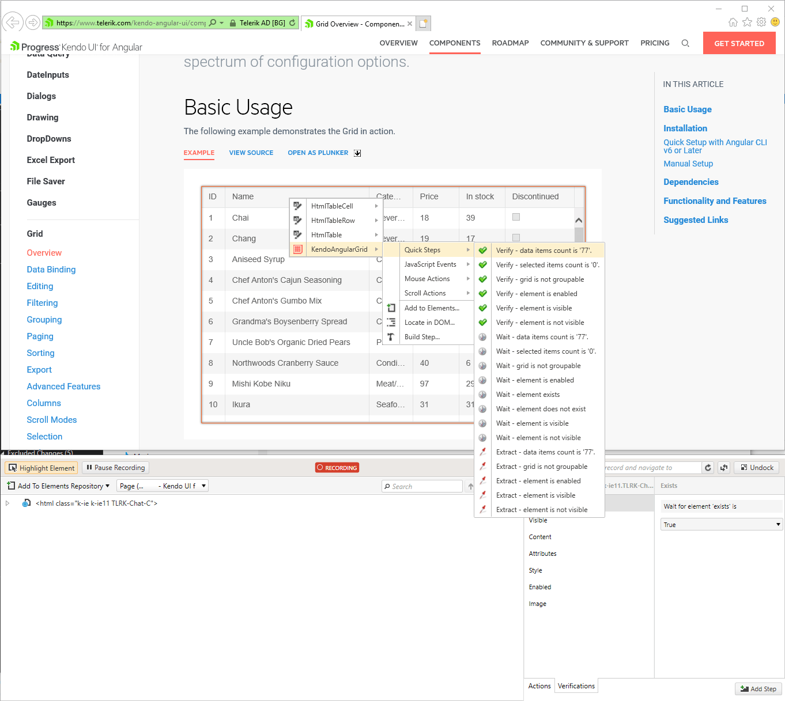This screenshot has height=701, width=785.
Task: Open the Pricing nav link
Action: click(x=655, y=43)
